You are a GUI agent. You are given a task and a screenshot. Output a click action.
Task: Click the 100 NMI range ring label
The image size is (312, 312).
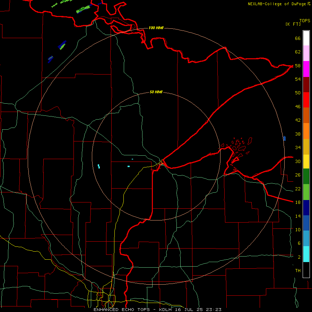point(156,28)
